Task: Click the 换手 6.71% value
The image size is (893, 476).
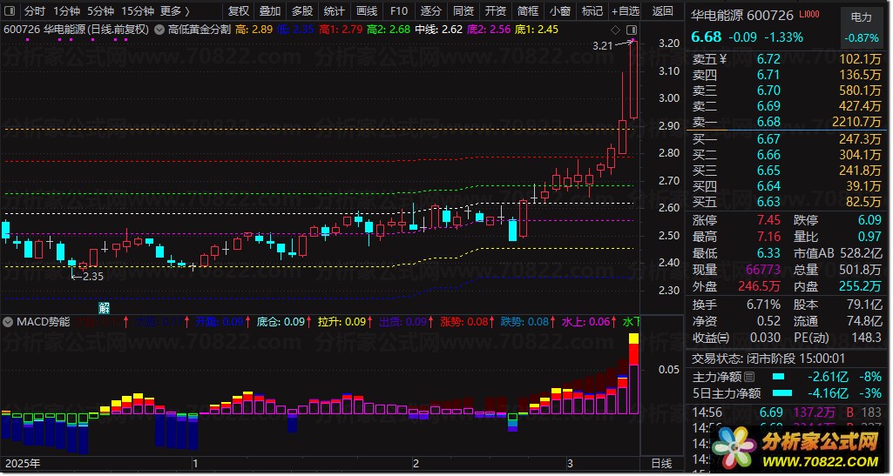Action: click(763, 305)
